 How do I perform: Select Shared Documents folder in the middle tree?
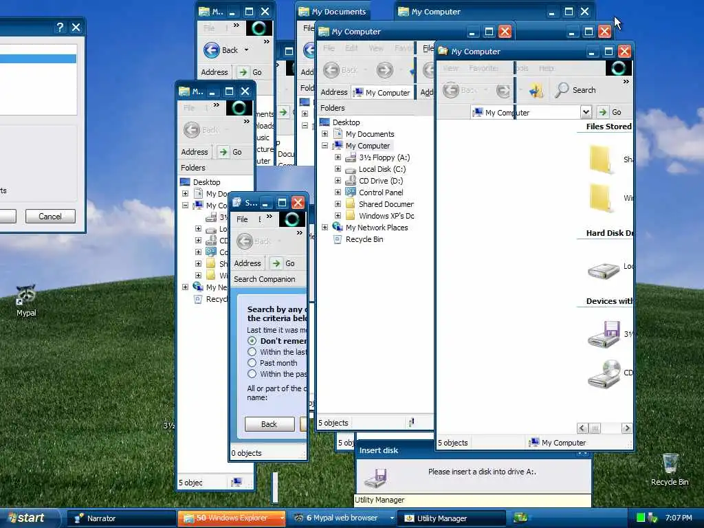pos(386,204)
